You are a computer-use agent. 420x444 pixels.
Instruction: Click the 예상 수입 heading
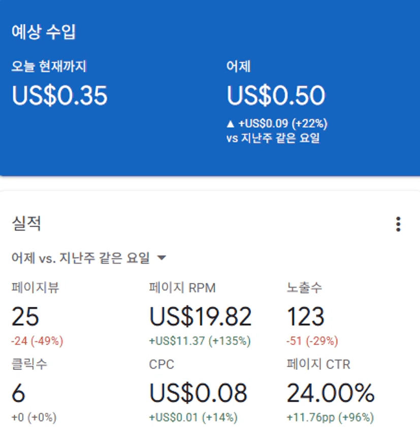coord(43,32)
